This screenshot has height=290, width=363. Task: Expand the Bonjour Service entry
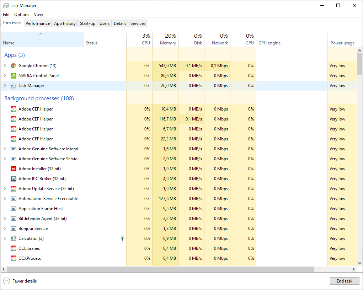5,229
